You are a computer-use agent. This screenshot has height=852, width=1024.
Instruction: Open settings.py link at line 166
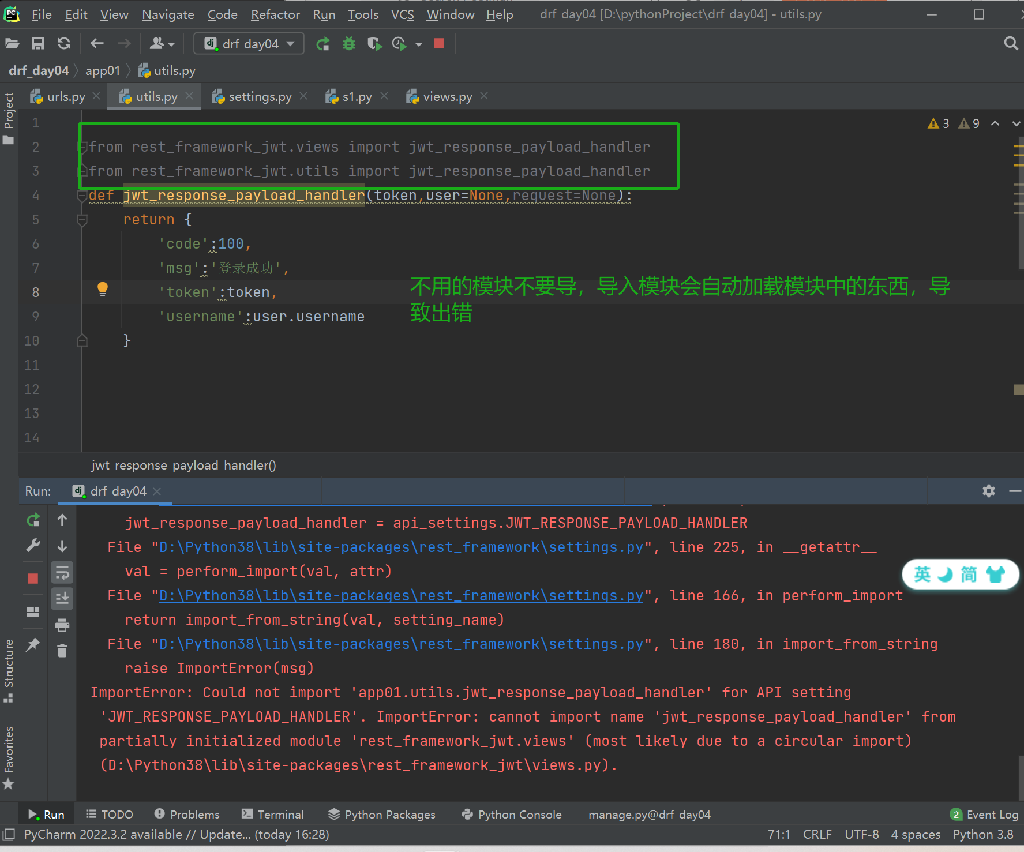tap(401, 596)
